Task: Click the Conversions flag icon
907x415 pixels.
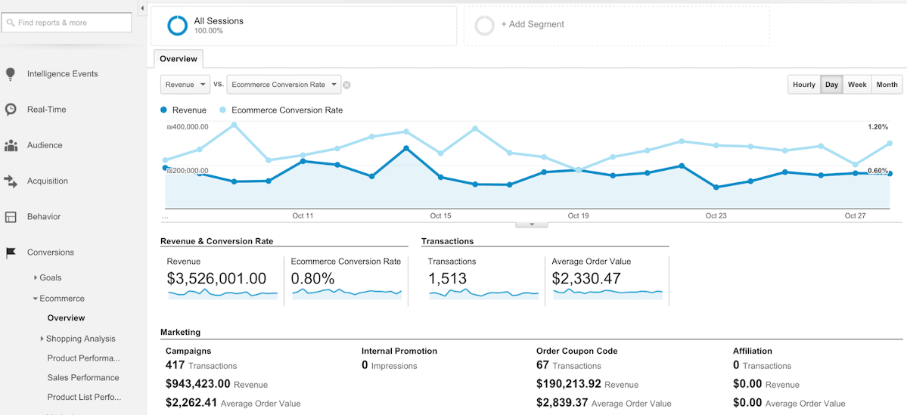Action: (x=11, y=252)
